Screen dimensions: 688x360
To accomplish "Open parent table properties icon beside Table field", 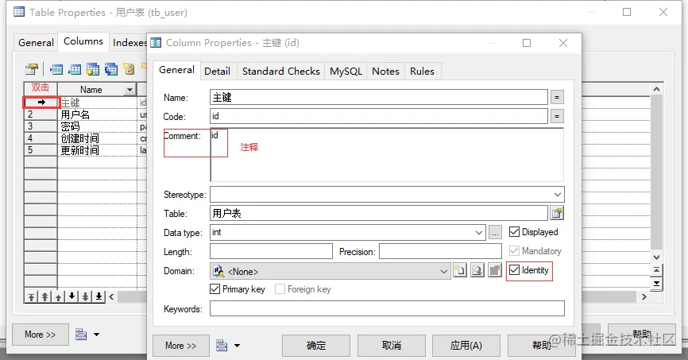I will (x=557, y=213).
